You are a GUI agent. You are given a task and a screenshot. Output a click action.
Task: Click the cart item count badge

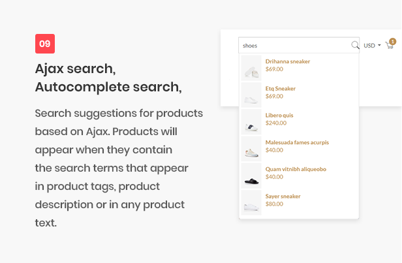pyautogui.click(x=392, y=41)
